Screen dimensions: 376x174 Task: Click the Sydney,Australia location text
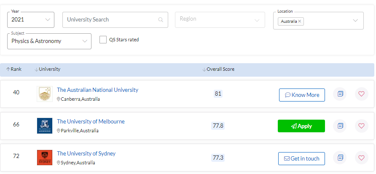click(78, 163)
